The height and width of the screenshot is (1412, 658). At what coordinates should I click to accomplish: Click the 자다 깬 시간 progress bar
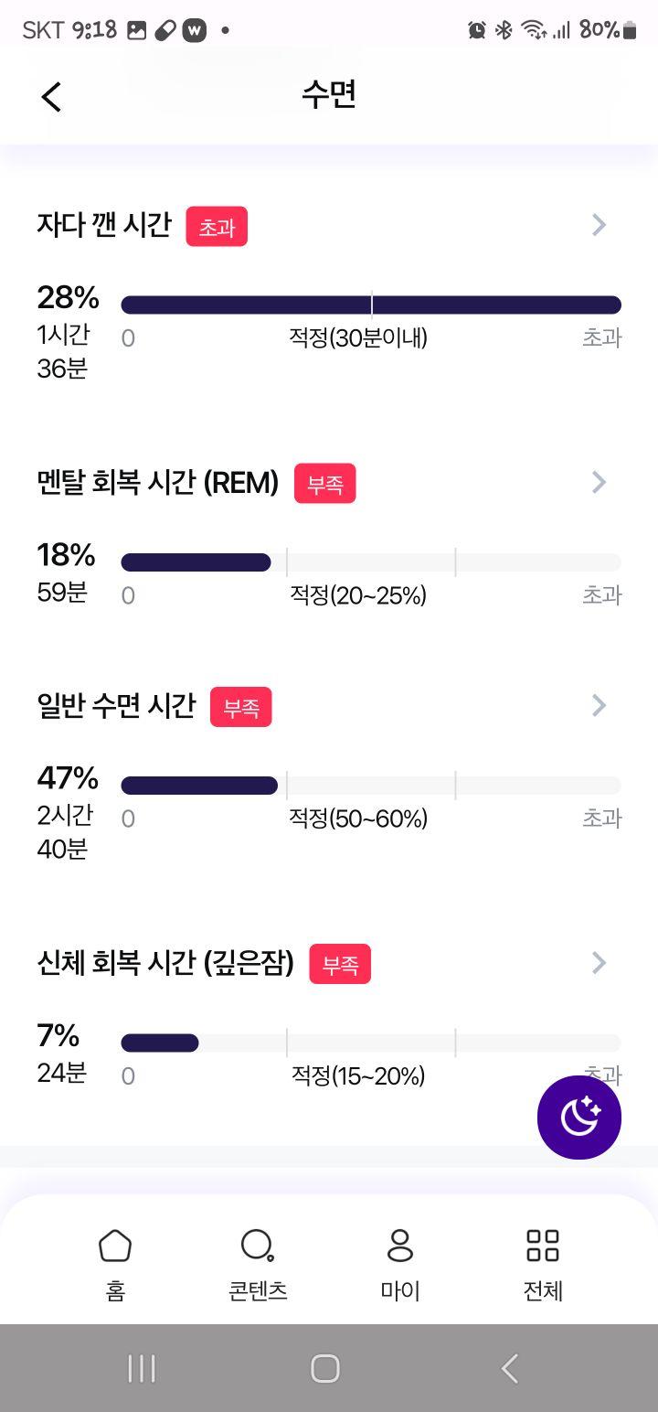[371, 305]
